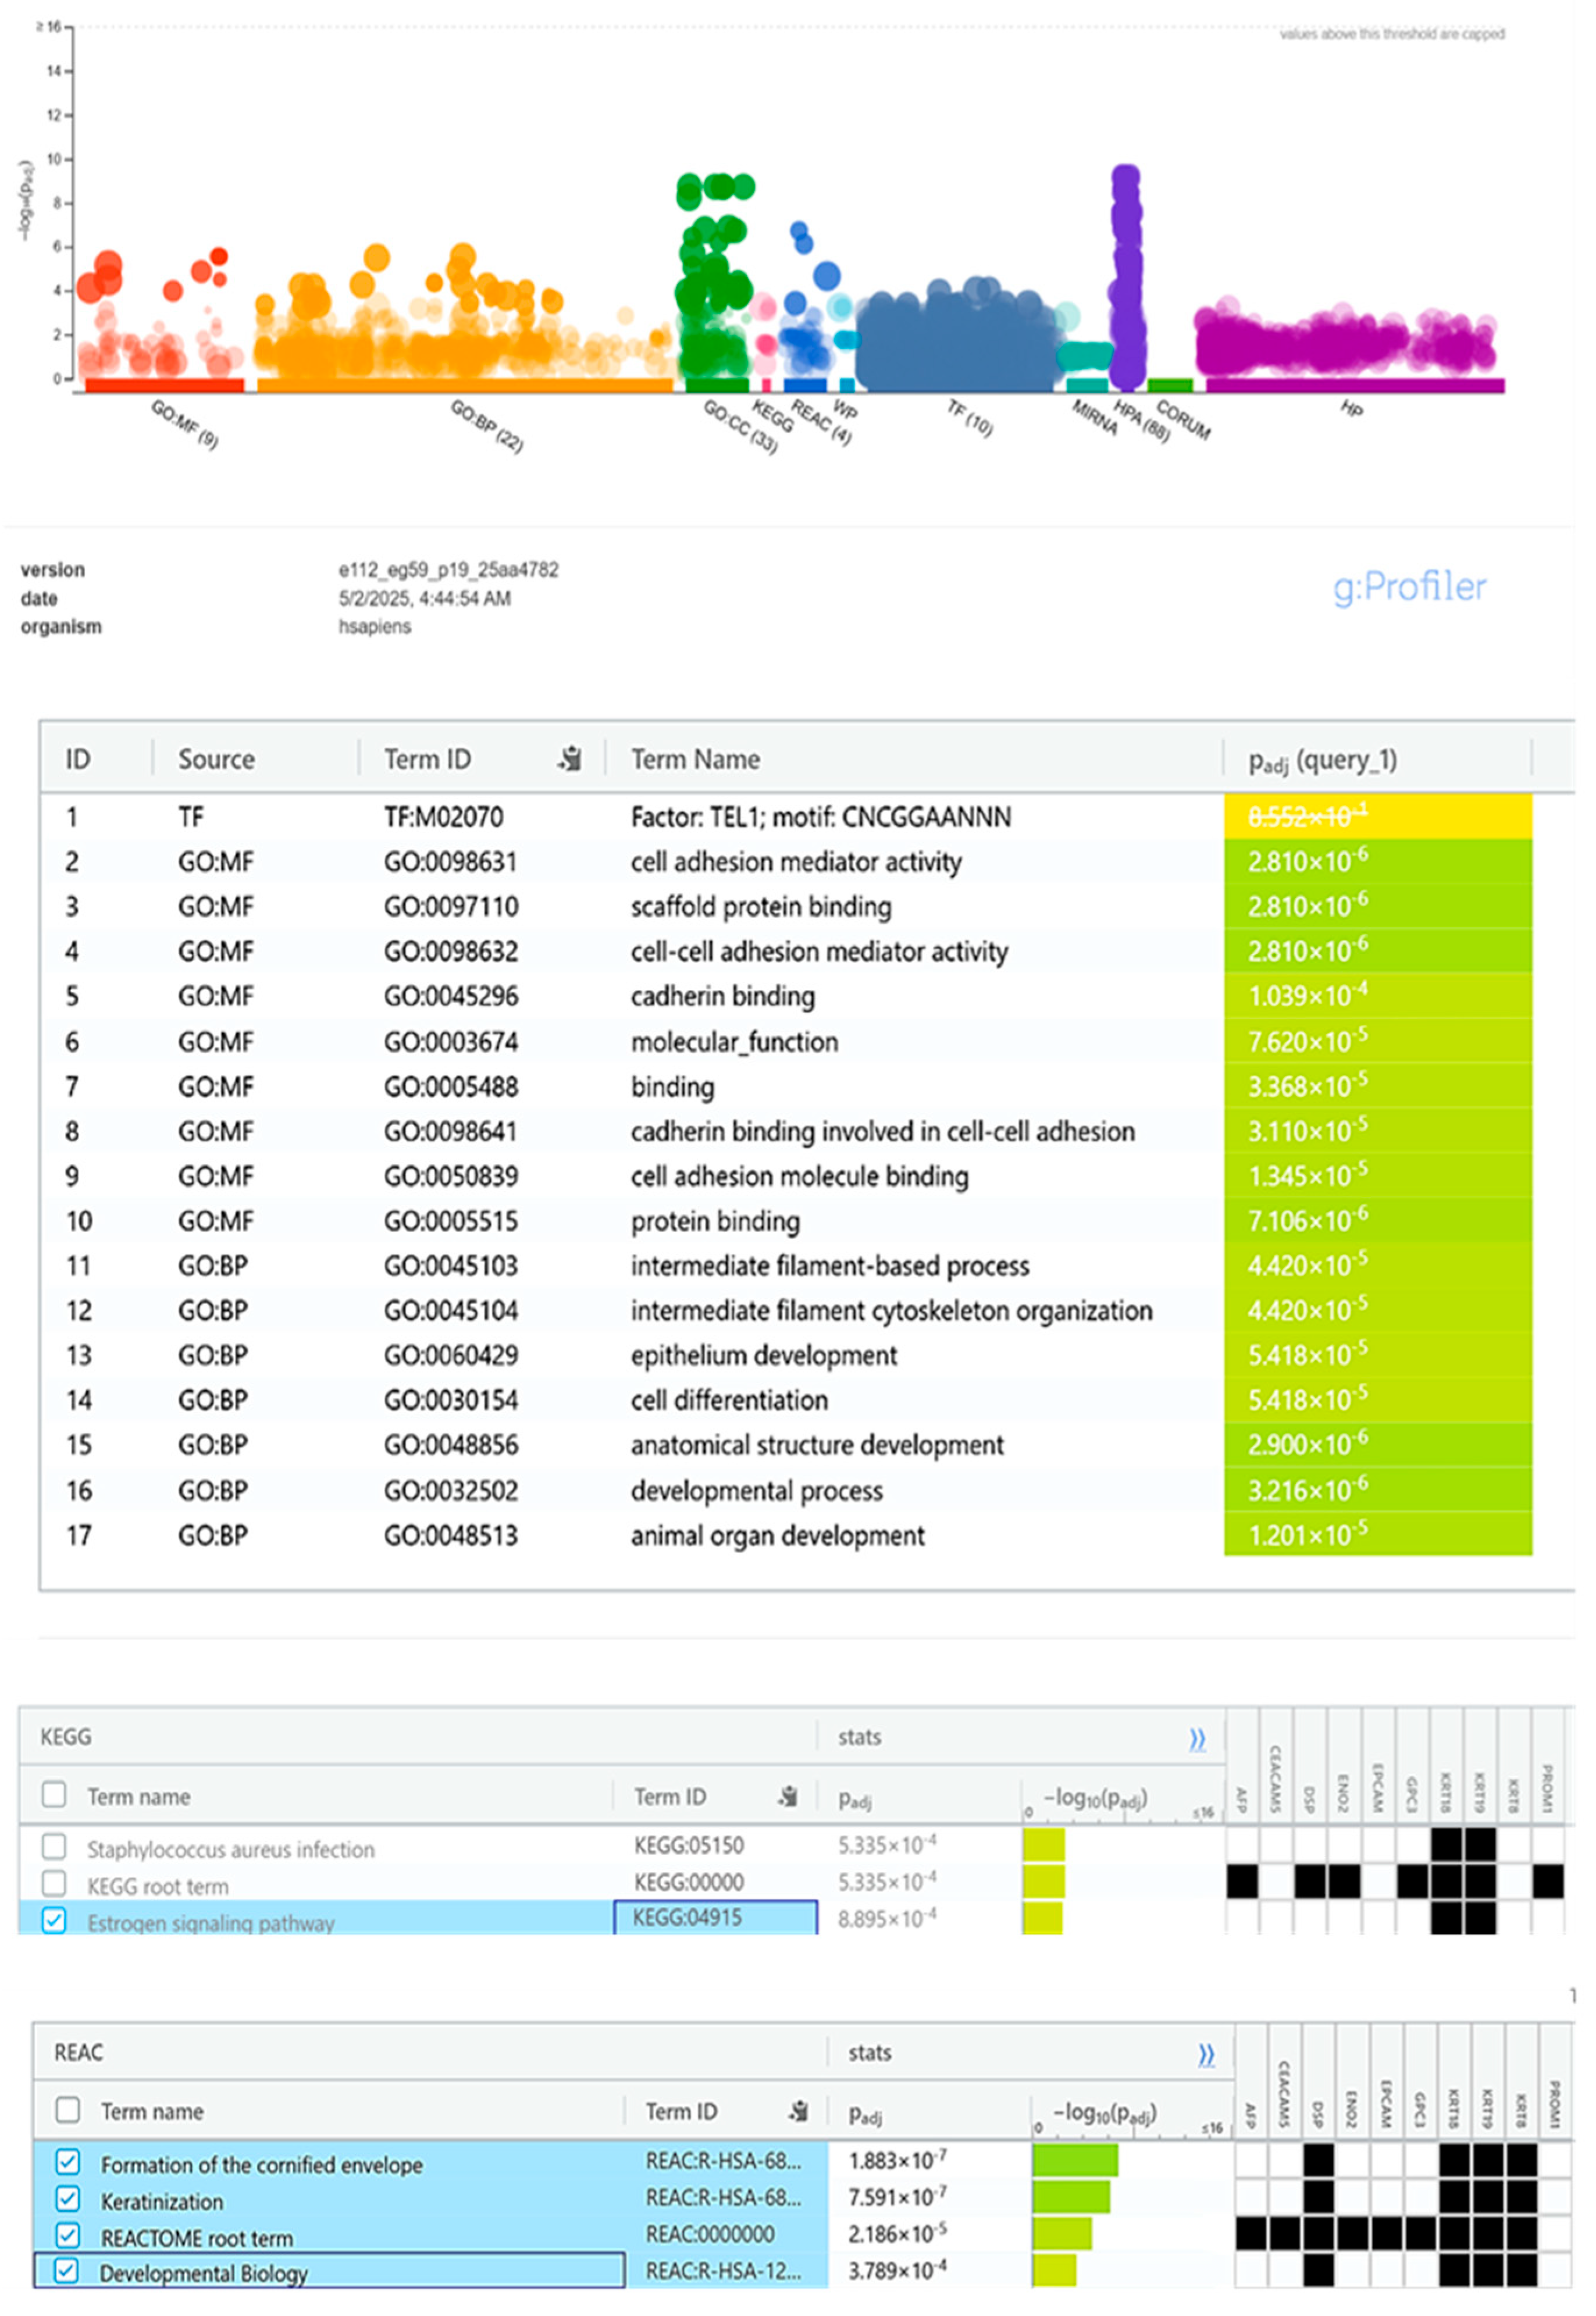Viewport: 1596px width, 2316px height.
Task: Sort by Term Name column header in main table
Action: [695, 760]
